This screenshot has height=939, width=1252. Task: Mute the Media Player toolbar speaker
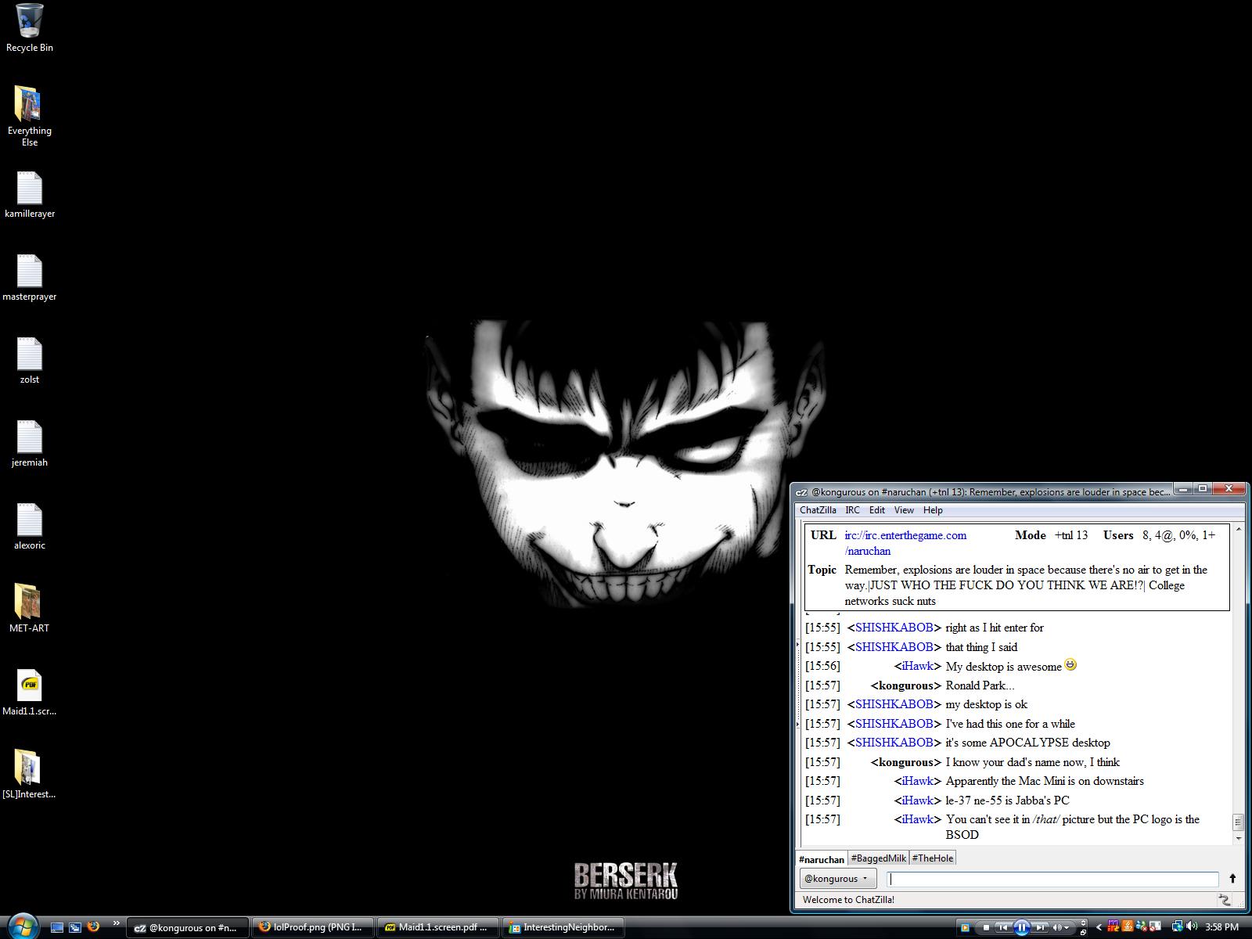[1058, 928]
